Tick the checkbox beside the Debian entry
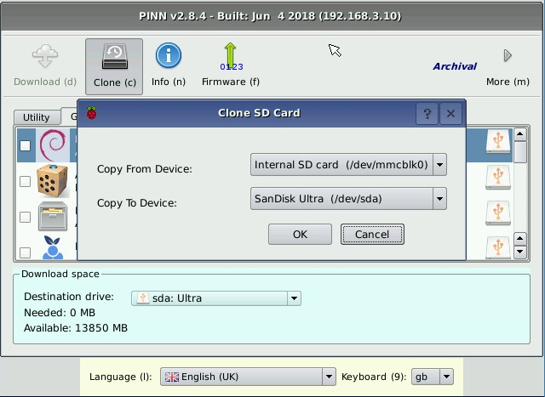Image resolution: width=545 pixels, height=397 pixels. coord(25,145)
